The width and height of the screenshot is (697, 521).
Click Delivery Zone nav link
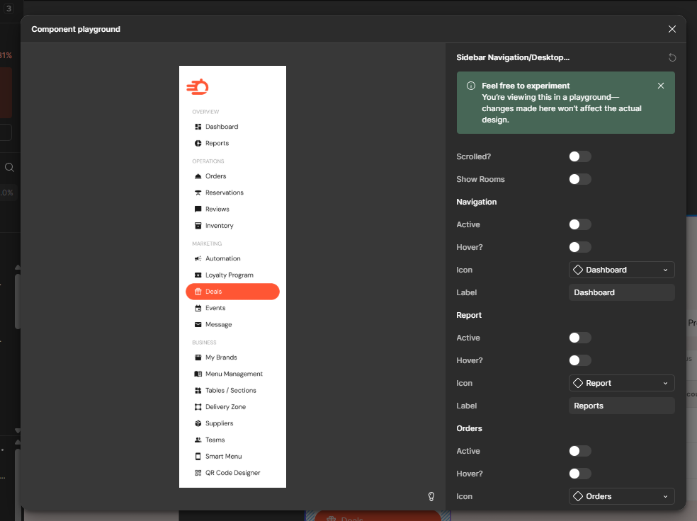coord(232,407)
